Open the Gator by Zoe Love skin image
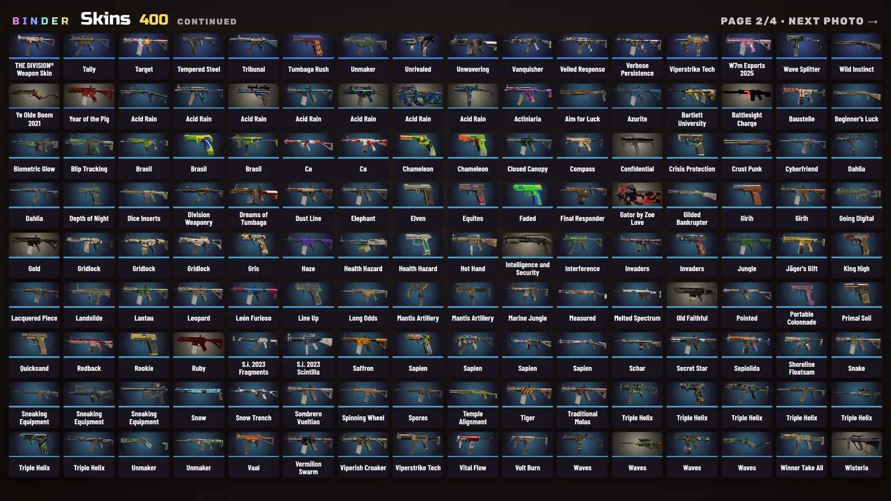 (x=637, y=195)
